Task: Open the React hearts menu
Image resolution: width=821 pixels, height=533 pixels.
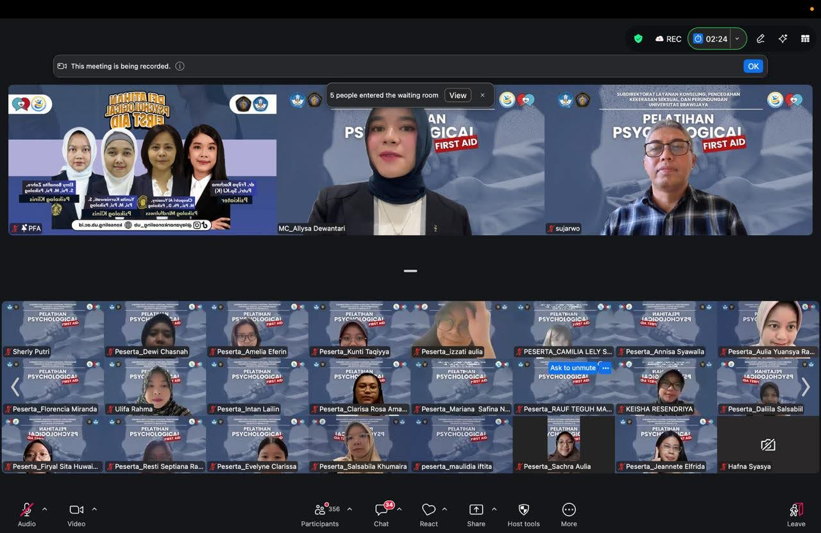Action: click(x=428, y=514)
